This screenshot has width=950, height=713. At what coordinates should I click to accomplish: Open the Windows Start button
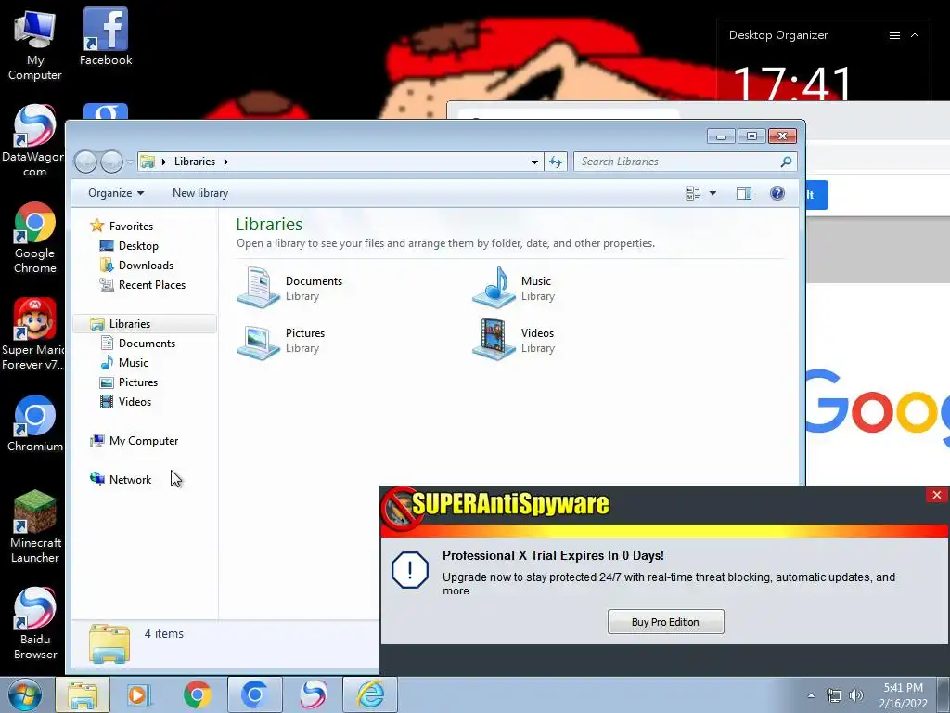[x=24, y=694]
